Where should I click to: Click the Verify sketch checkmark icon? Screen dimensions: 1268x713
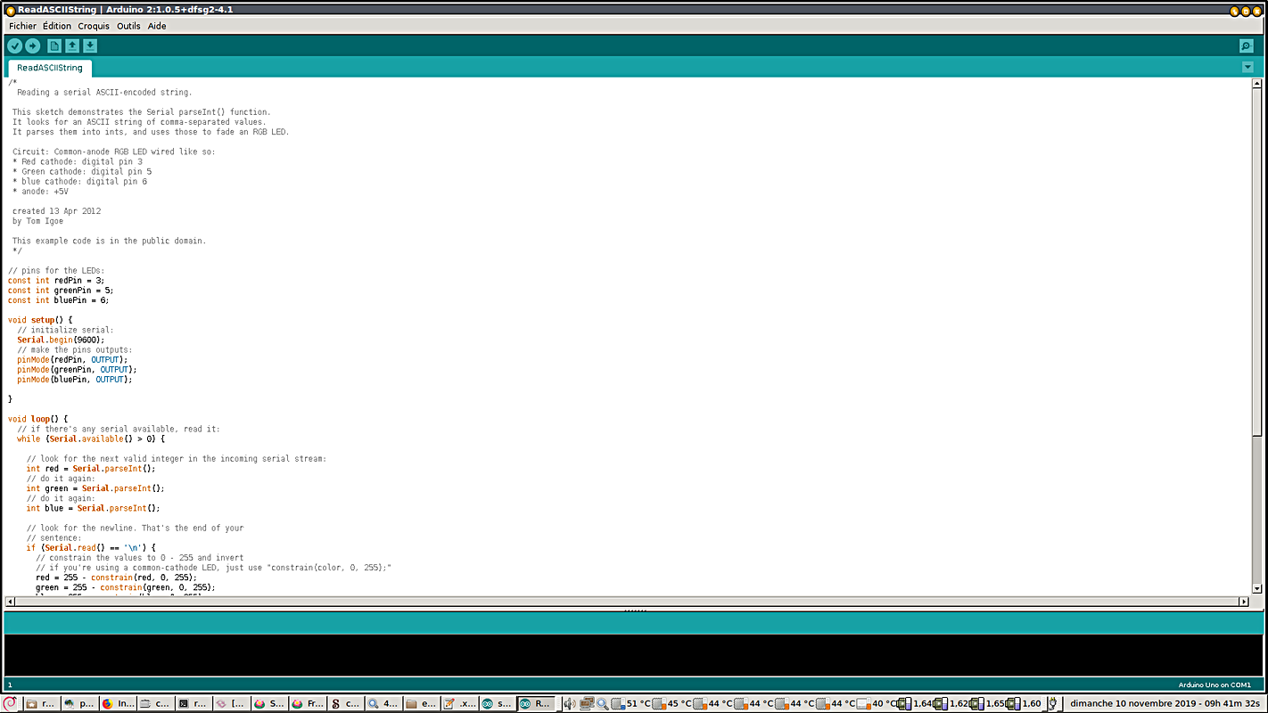15,46
